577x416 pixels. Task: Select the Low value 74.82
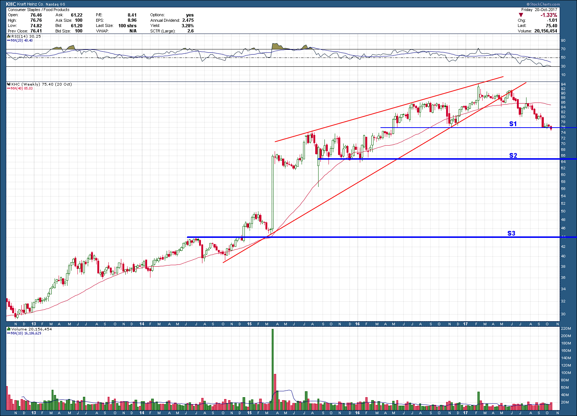coord(36,26)
